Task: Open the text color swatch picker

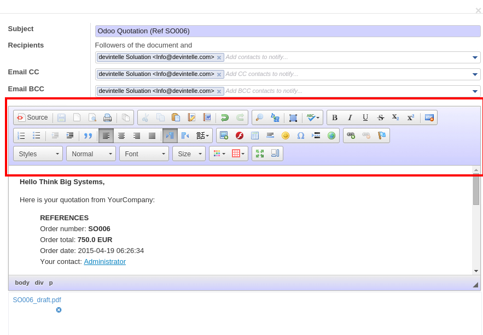Action: click(217, 153)
